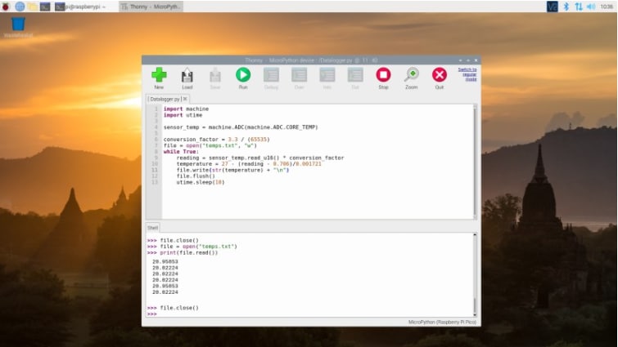Image resolution: width=618 pixels, height=347 pixels.
Task: Launch the web browser from the taskbar
Action: click(20, 7)
